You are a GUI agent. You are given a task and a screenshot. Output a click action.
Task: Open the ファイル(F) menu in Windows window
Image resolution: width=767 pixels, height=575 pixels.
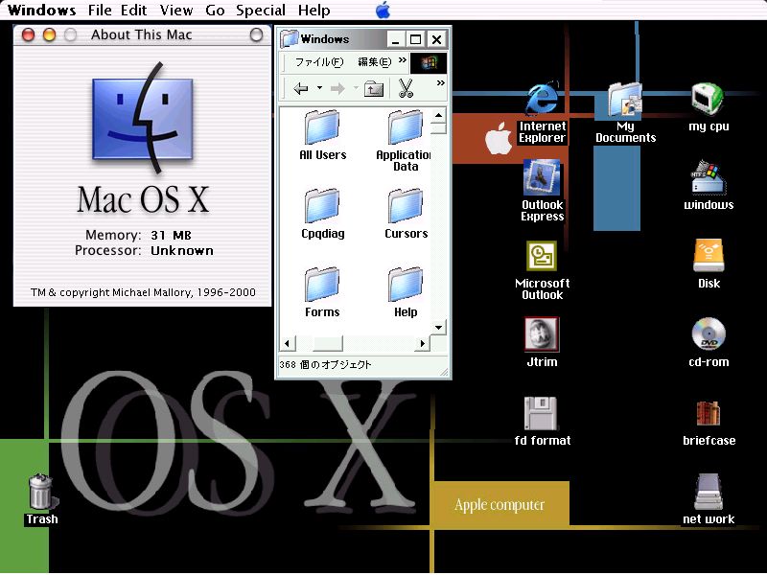[319, 62]
